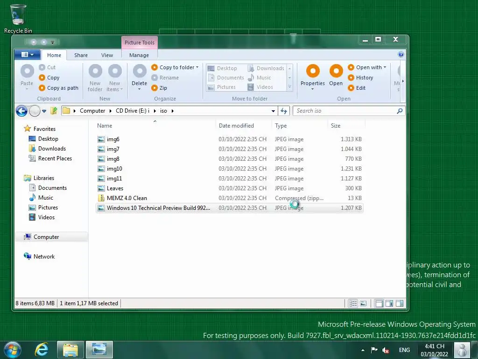The height and width of the screenshot is (359, 478).
Task: Sort by Type column header
Action: click(x=281, y=125)
